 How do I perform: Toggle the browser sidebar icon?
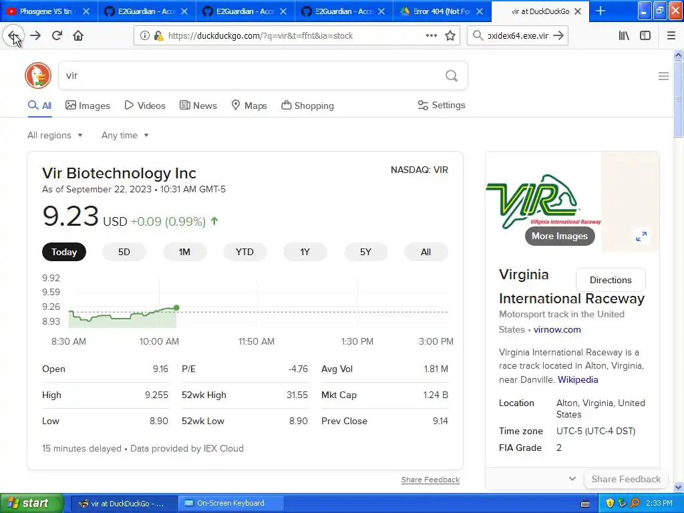point(645,36)
